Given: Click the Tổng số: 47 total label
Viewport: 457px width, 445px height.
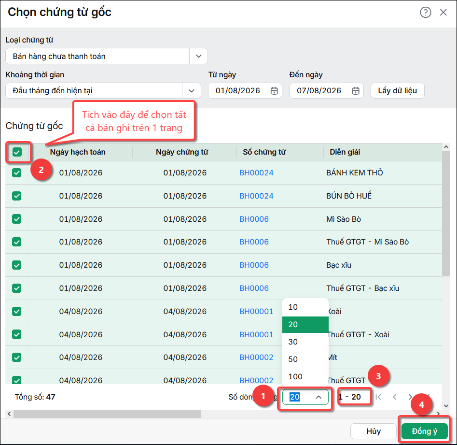Looking at the screenshot, I should coord(35,397).
